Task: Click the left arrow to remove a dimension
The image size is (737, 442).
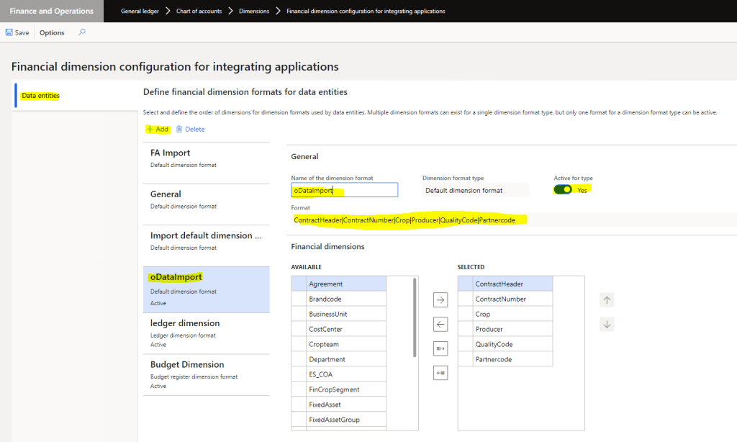Action: click(440, 323)
